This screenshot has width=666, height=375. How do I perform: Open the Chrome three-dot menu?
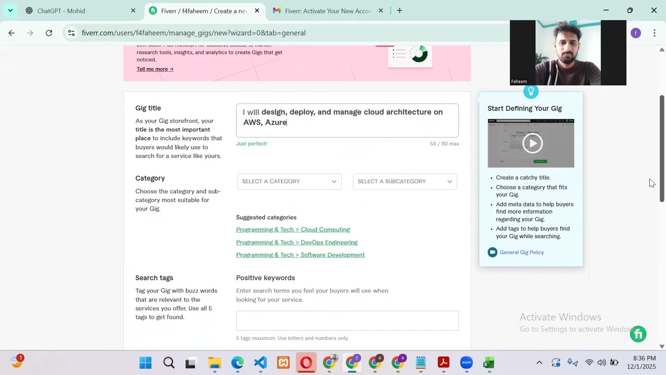655,33
